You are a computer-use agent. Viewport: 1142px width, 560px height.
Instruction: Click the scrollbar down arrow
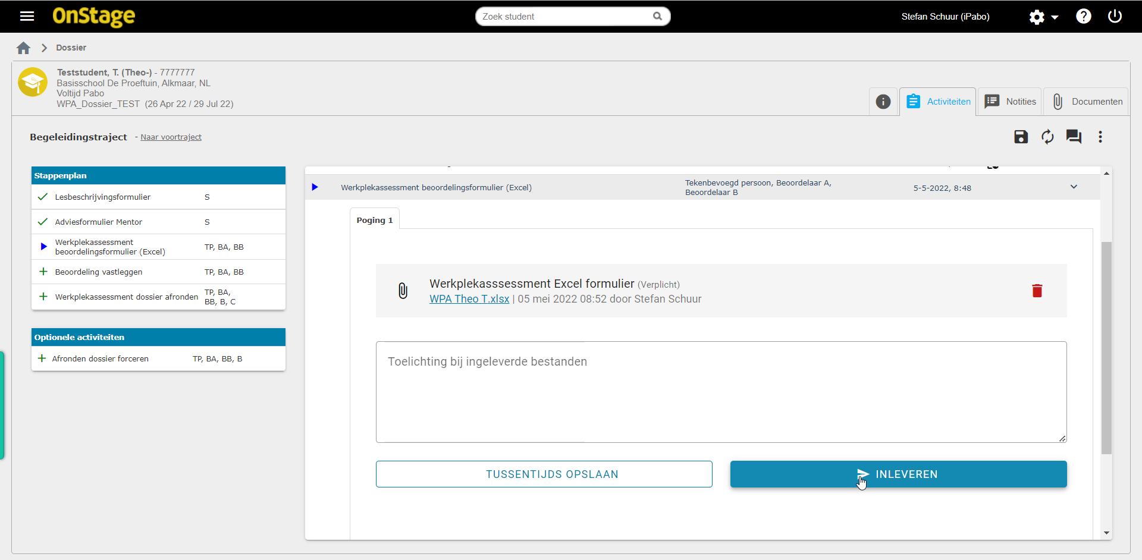click(1106, 533)
